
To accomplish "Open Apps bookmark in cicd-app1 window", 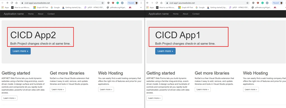I will pos(150,8).
